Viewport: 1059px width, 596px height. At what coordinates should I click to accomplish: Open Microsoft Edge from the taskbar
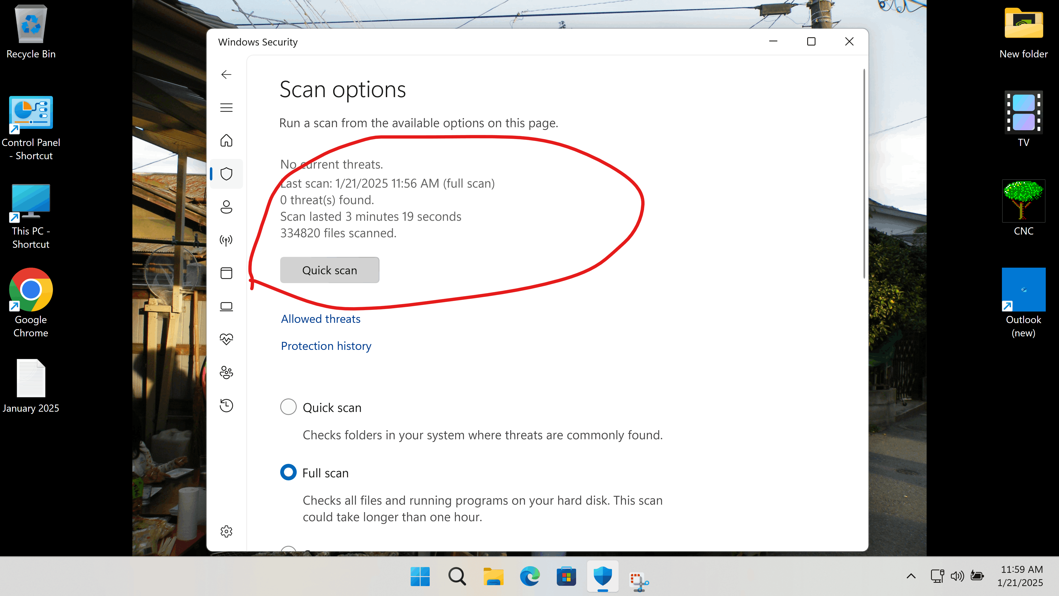529,576
